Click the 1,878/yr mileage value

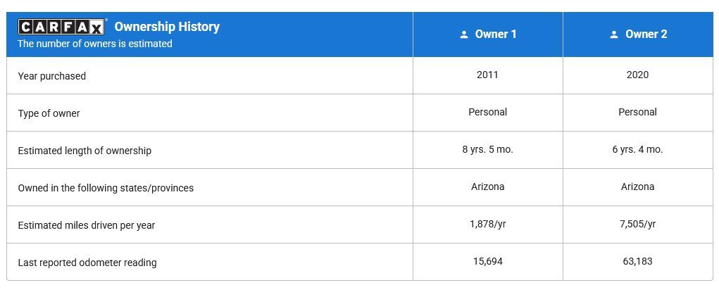[x=487, y=225]
